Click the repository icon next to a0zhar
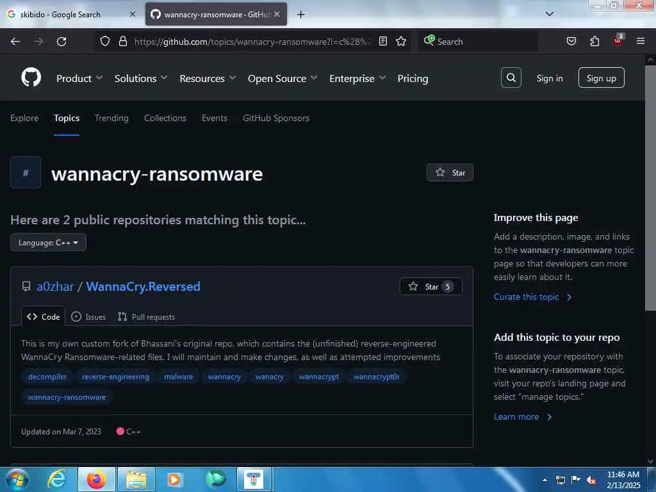This screenshot has height=492, width=656. point(26,286)
